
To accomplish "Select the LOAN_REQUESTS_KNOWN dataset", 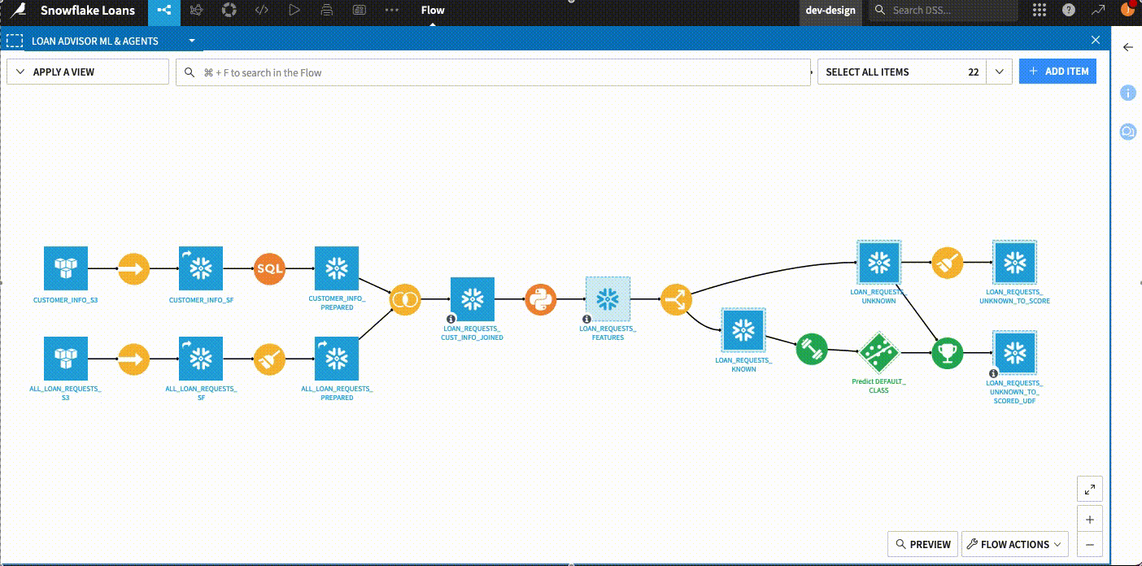I will click(x=743, y=330).
